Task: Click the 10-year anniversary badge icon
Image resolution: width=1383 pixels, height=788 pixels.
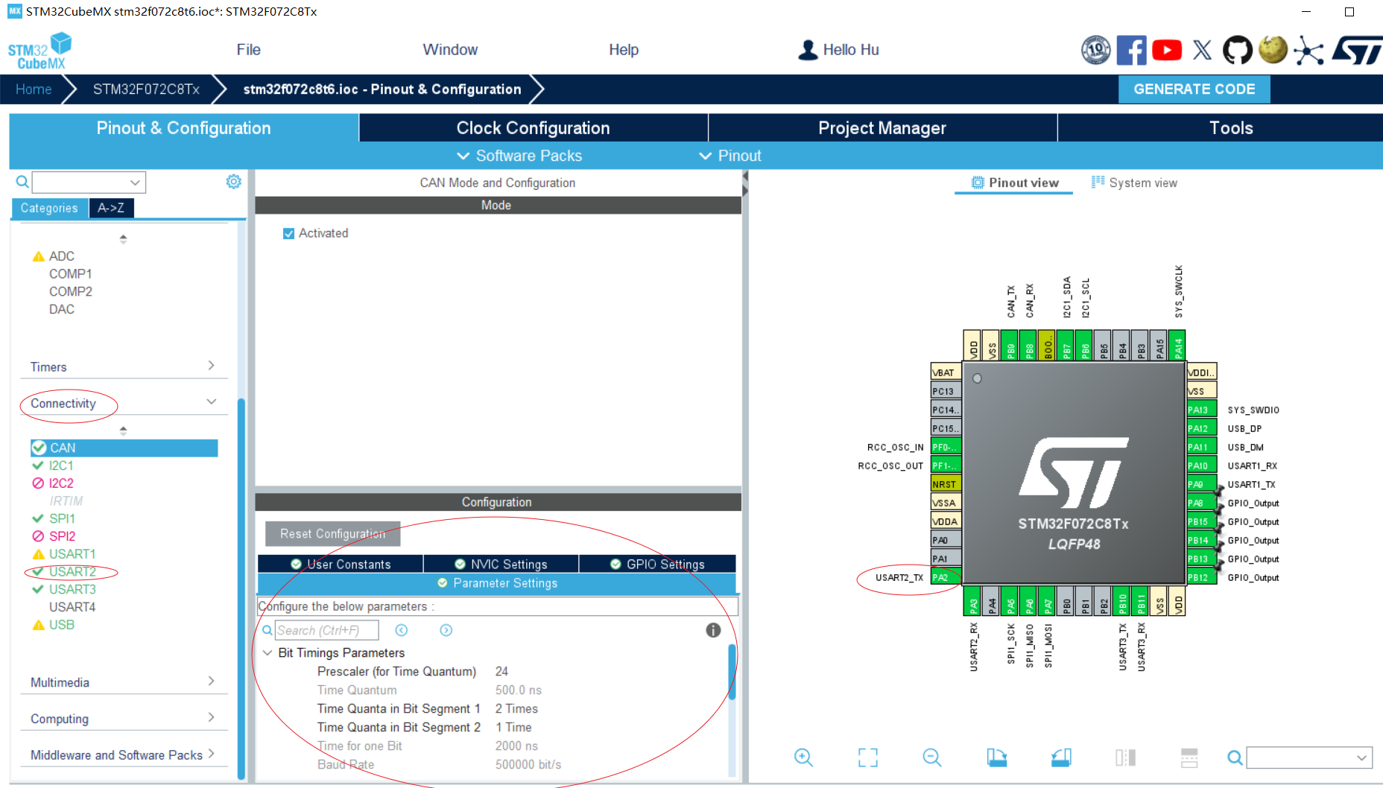Action: (1096, 50)
